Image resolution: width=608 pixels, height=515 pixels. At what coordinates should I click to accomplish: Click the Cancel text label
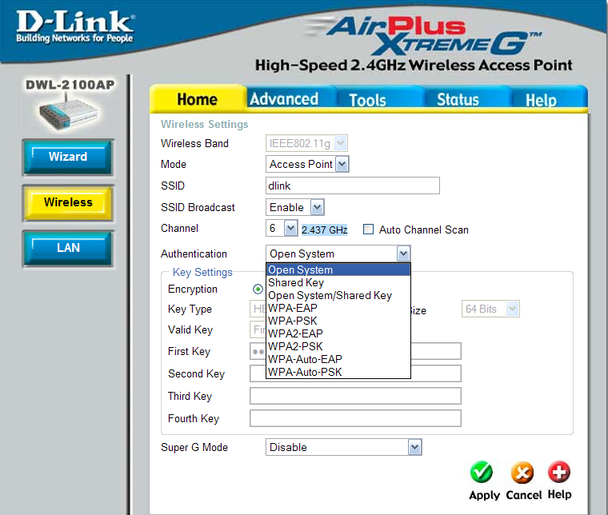point(524,495)
